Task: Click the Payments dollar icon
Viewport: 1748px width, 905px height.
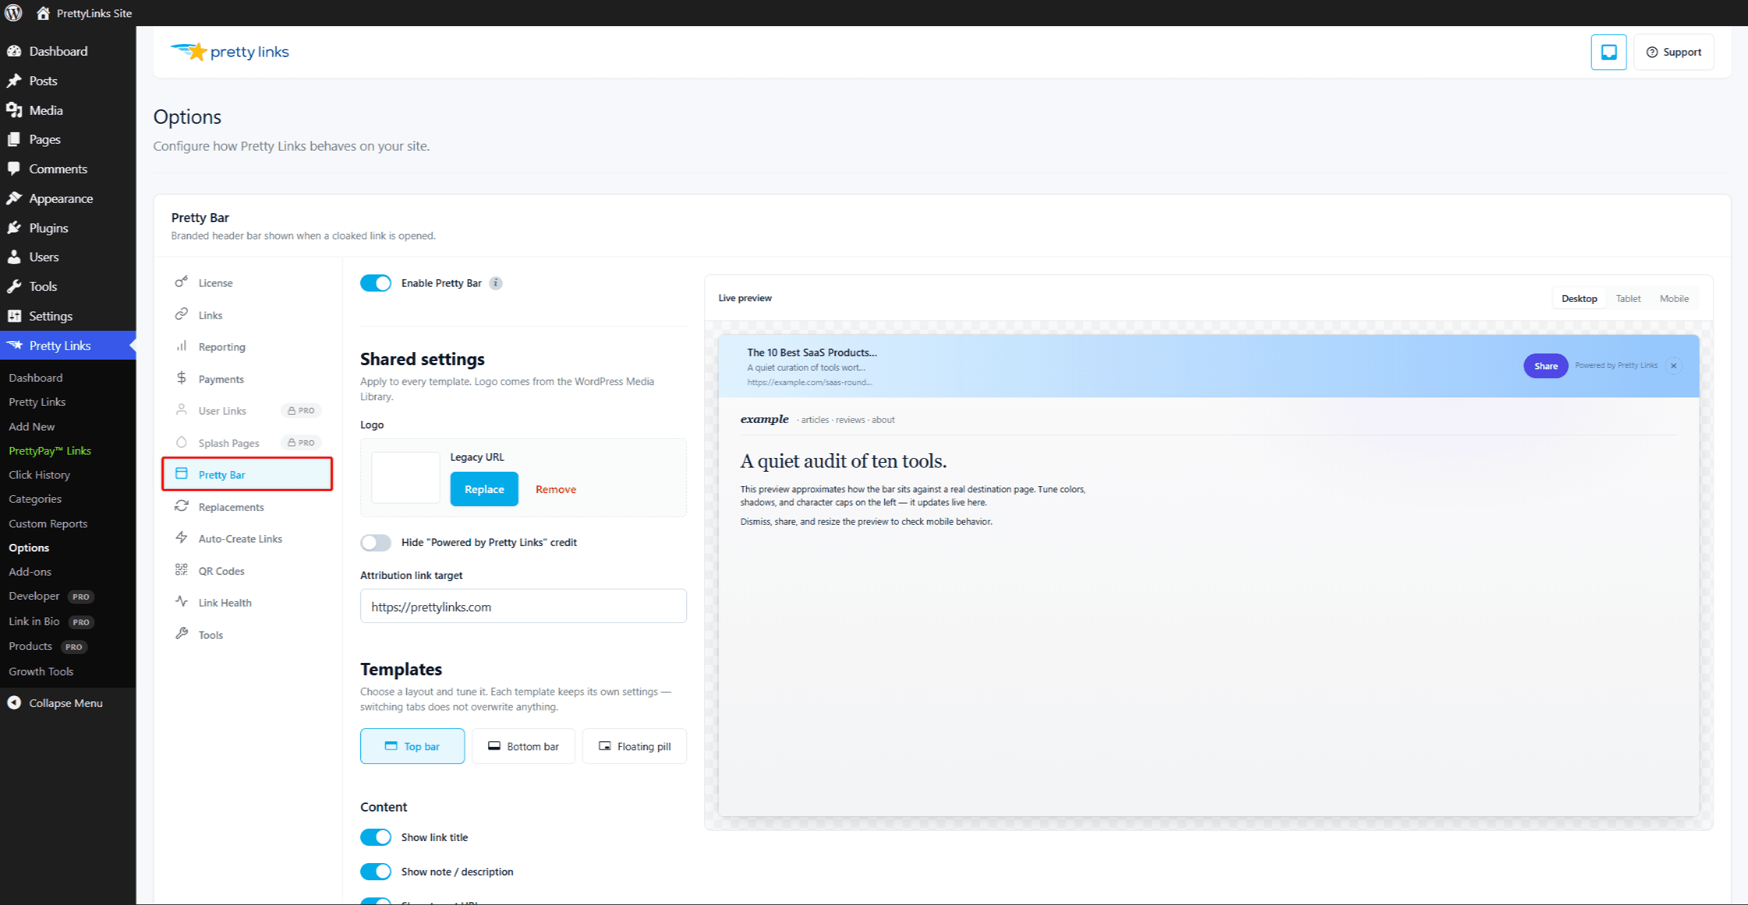Action: (182, 378)
